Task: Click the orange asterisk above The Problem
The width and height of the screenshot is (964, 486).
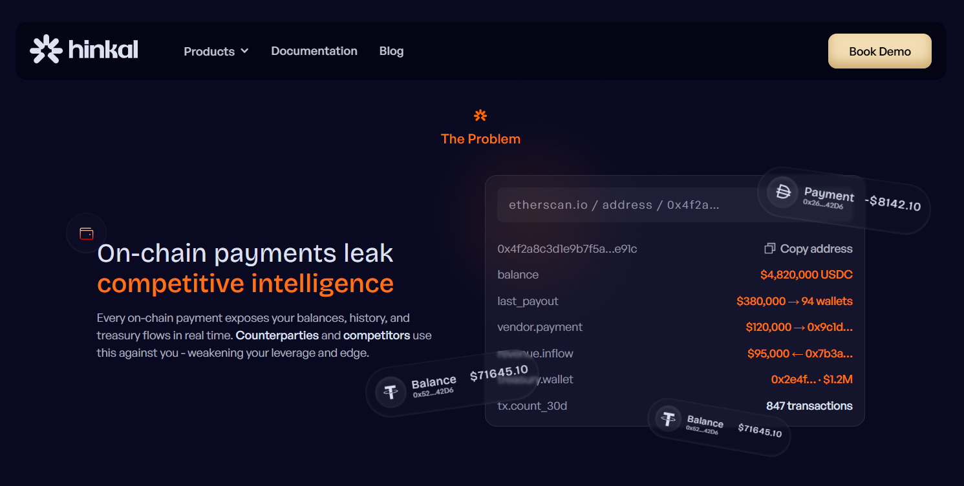Action: (480, 116)
